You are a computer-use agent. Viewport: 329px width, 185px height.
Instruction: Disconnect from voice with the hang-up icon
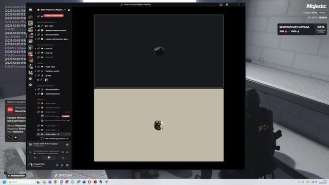tap(67, 152)
